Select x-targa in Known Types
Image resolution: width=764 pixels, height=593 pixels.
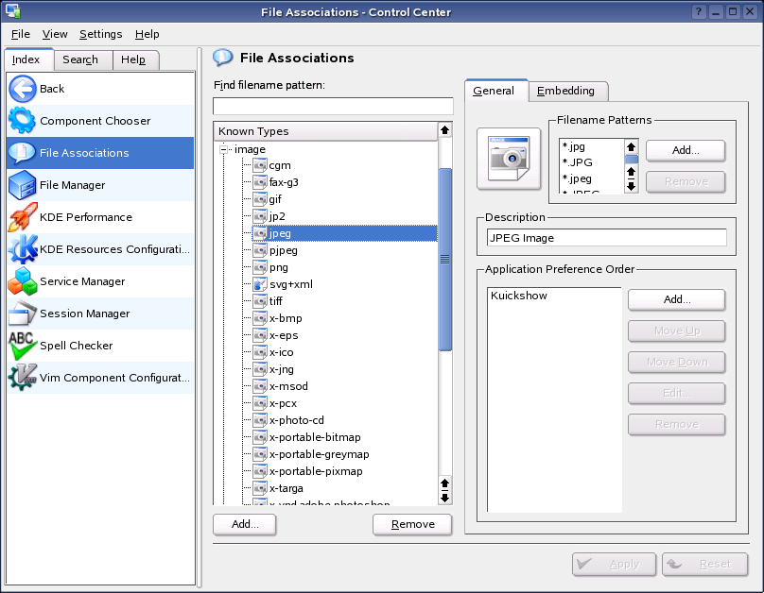coord(286,488)
